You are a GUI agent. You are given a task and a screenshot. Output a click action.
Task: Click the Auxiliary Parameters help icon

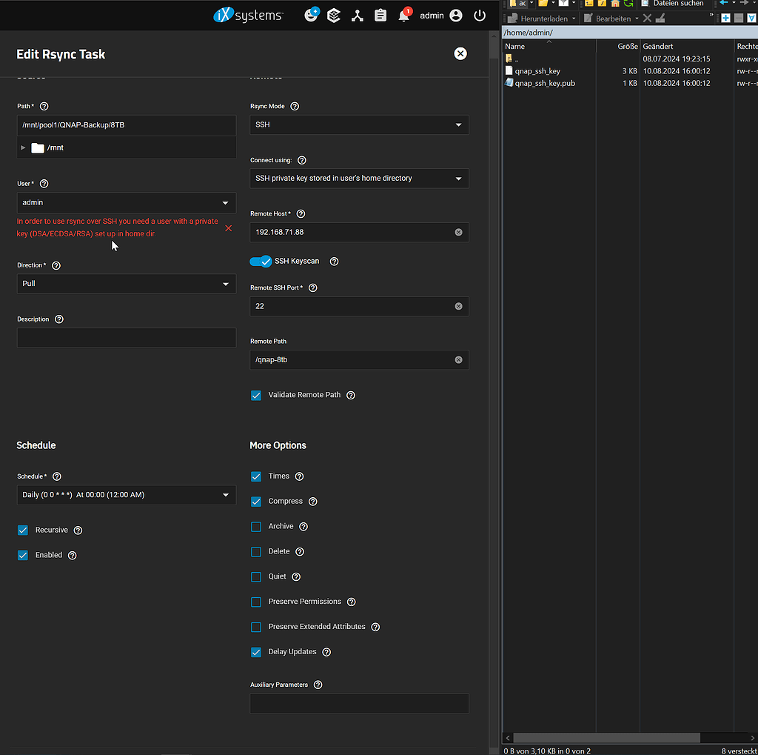click(318, 685)
